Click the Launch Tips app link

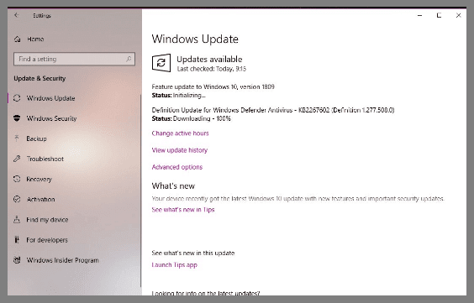tap(175, 265)
